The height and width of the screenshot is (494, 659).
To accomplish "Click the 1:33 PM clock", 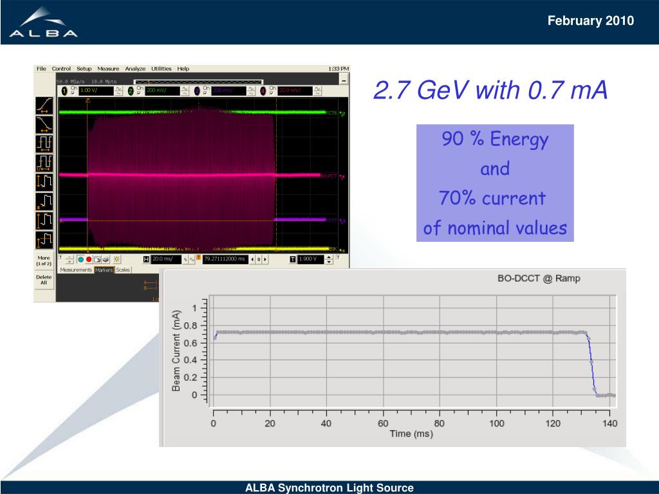I will click(x=339, y=68).
